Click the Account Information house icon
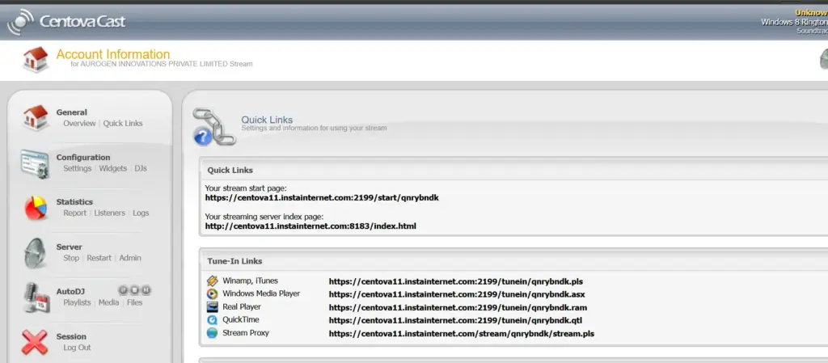The height and width of the screenshot is (363, 828). pyautogui.click(x=36, y=59)
